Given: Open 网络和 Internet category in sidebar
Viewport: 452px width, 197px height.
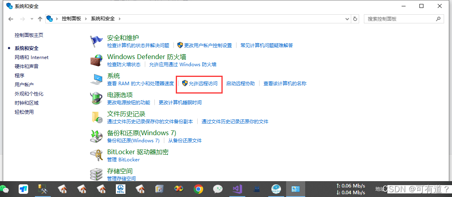Looking at the screenshot, I should [32, 57].
